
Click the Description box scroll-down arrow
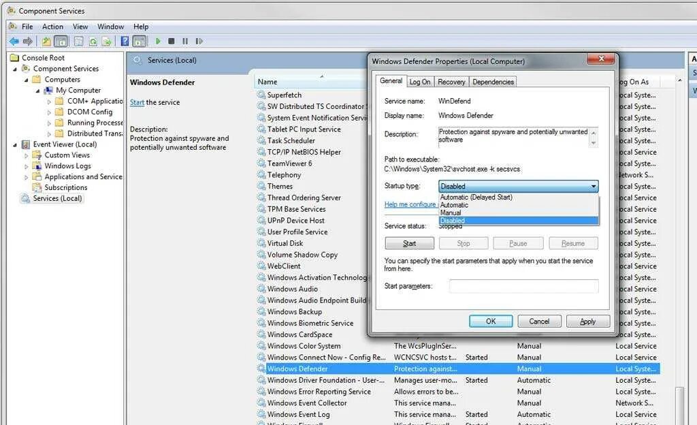click(x=593, y=143)
